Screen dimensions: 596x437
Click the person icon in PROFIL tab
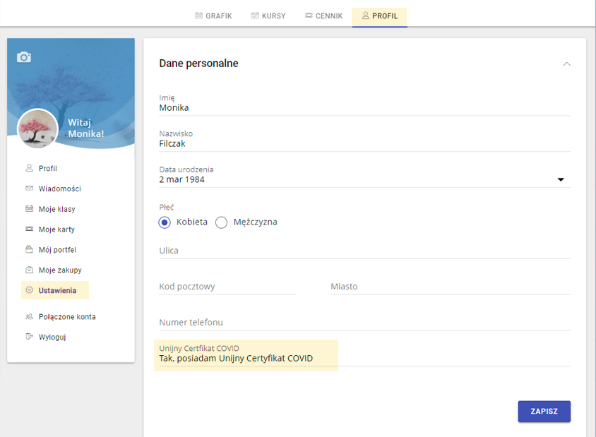click(x=366, y=16)
